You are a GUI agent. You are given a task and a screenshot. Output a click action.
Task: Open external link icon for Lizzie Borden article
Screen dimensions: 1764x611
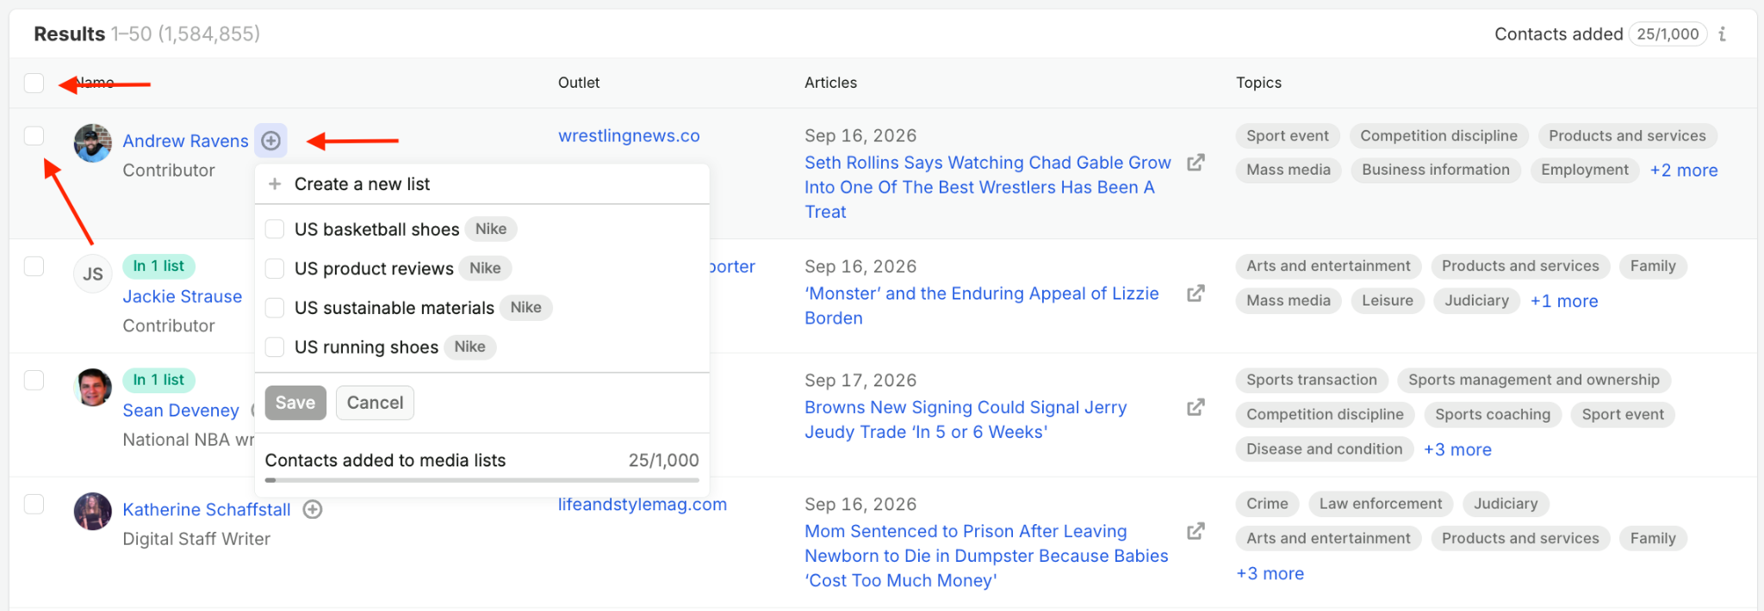click(x=1196, y=293)
